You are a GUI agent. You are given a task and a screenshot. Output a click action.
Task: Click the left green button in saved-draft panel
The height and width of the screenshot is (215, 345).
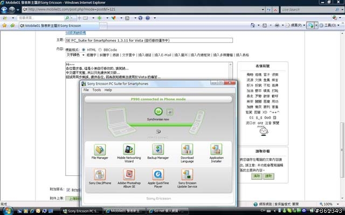(x=257, y=176)
